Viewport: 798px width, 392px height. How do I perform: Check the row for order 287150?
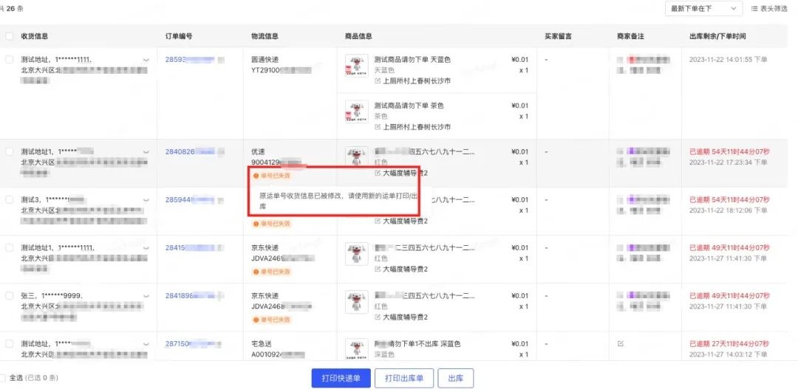tap(9, 344)
